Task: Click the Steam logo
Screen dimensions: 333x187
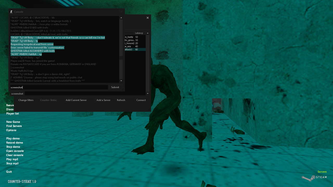Action: tap(314, 178)
